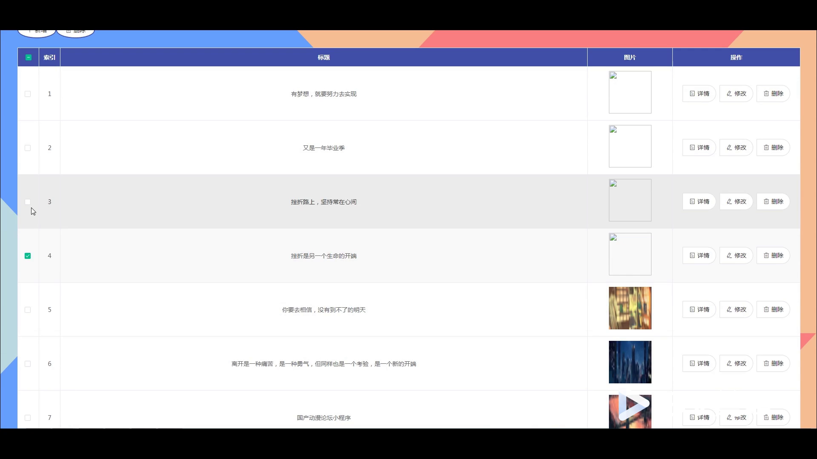The width and height of the screenshot is (817, 459).
Task: Click the pencil icon in row 6's 修改 button
Action: pos(728,363)
